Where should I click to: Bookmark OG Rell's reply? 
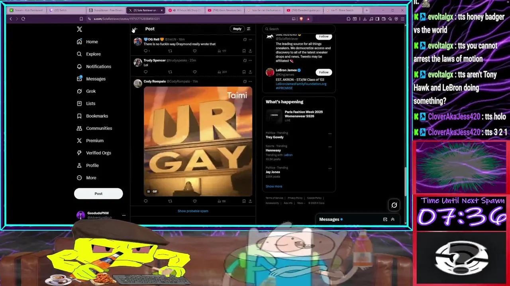244,51
